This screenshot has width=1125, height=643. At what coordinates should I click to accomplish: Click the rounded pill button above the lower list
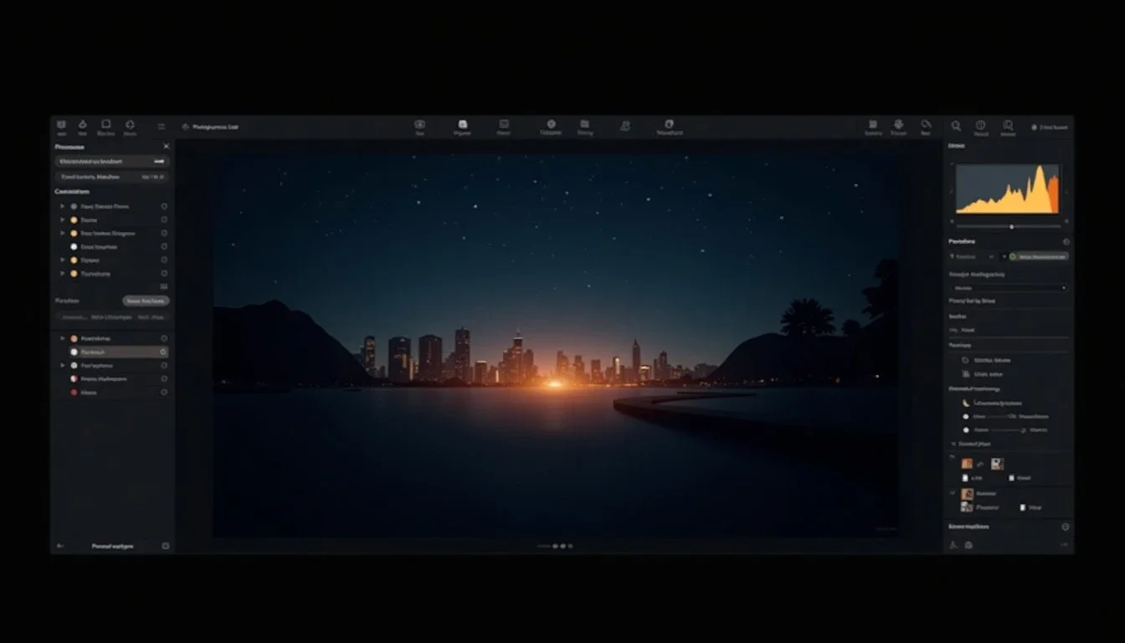tap(146, 301)
